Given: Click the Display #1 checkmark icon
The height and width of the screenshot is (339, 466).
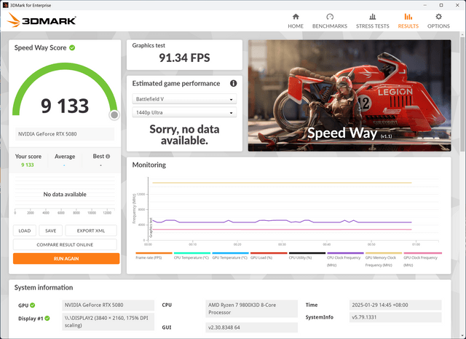Looking at the screenshot, I should [47, 318].
